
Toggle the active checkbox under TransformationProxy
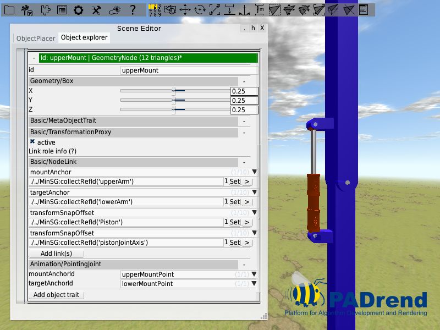[32, 142]
